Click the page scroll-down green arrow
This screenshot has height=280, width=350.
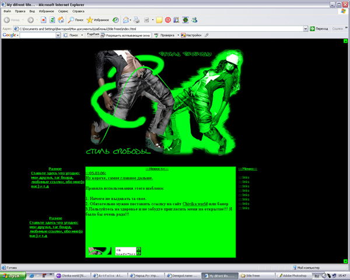(345, 261)
